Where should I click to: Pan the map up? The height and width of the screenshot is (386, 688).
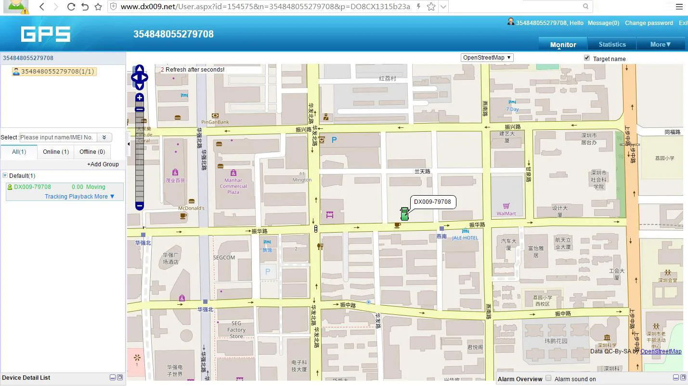point(139,69)
